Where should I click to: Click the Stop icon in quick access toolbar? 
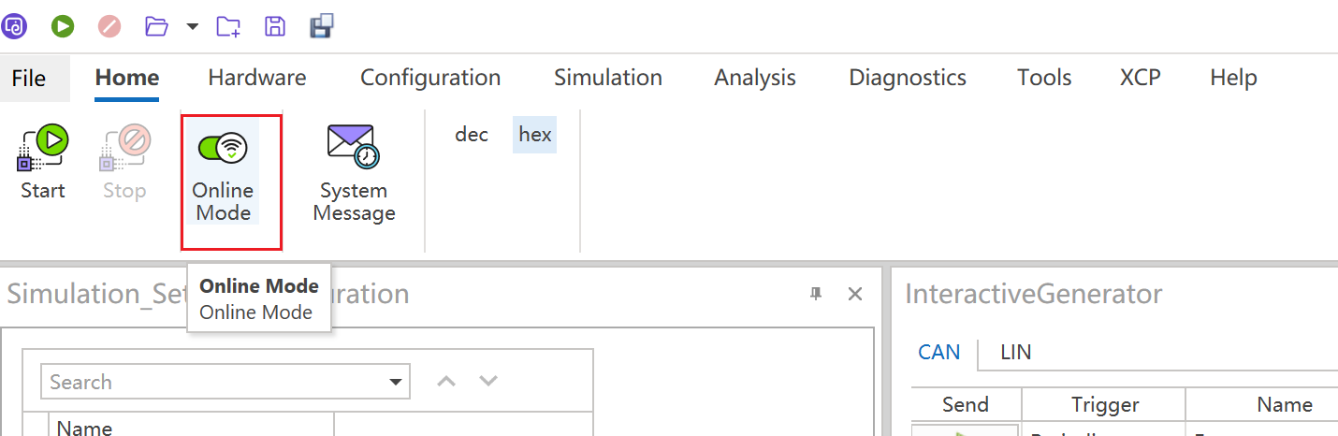pos(109,26)
